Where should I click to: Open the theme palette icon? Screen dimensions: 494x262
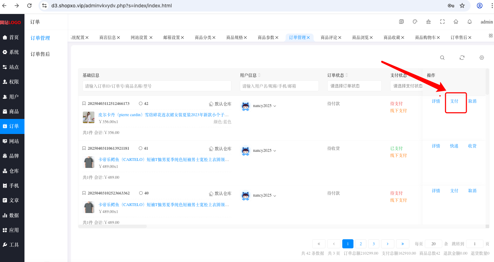[415, 22]
